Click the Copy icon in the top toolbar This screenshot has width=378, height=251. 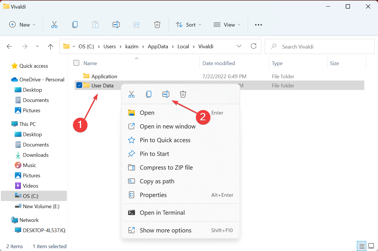point(75,25)
